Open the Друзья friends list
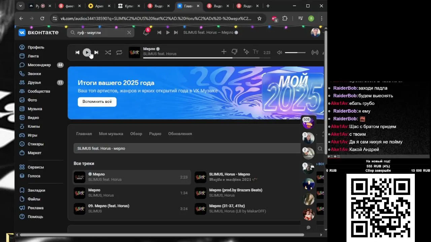The height and width of the screenshot is (242, 431). [34, 82]
